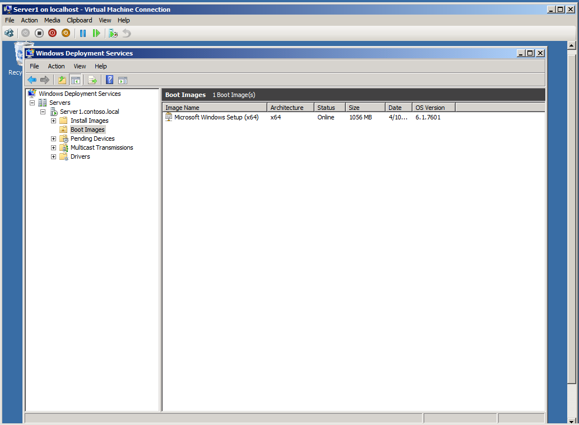Open WDS console View menu

click(80, 66)
